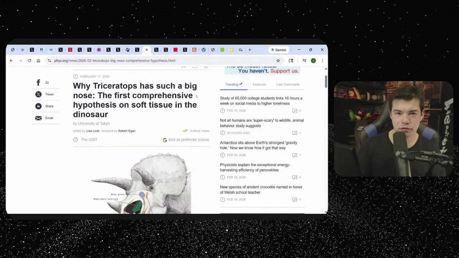Screen dimensions: 459x258
Task: Open a new tab with plus
Action: (250, 50)
